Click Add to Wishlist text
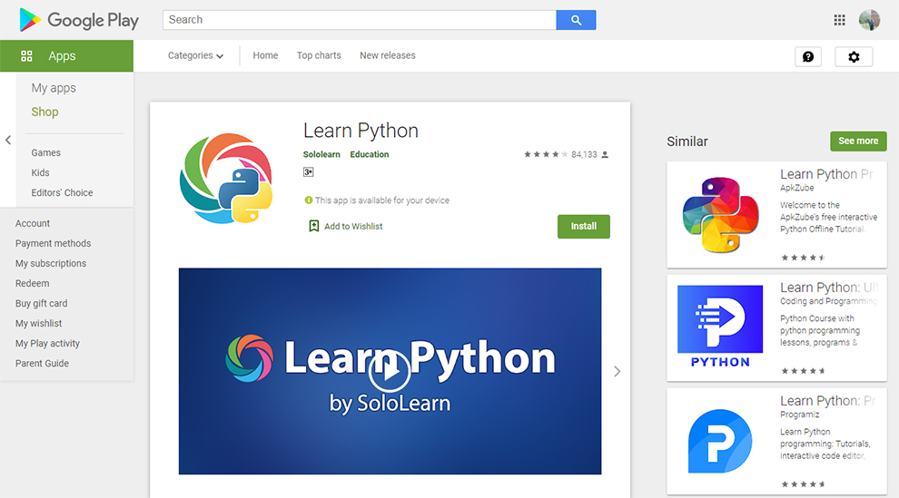Viewport: 899px width, 498px height. click(353, 227)
